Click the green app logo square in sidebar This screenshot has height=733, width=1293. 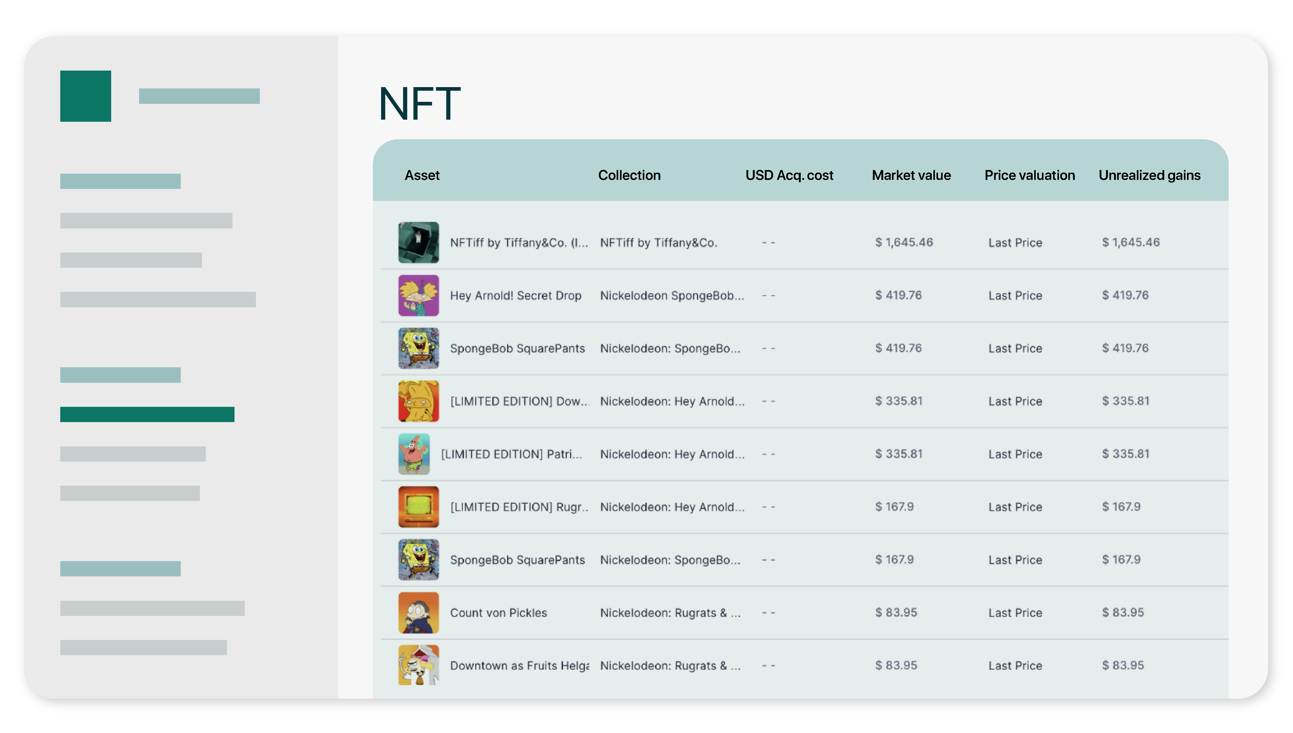(86, 97)
